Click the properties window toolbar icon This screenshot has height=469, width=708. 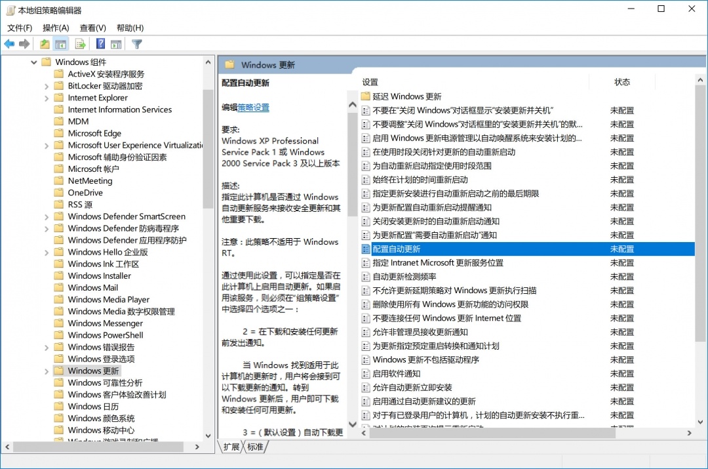(x=116, y=43)
